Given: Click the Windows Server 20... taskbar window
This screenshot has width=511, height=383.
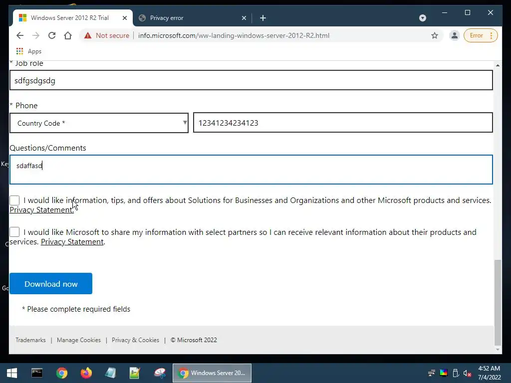Looking at the screenshot, I should (212, 373).
